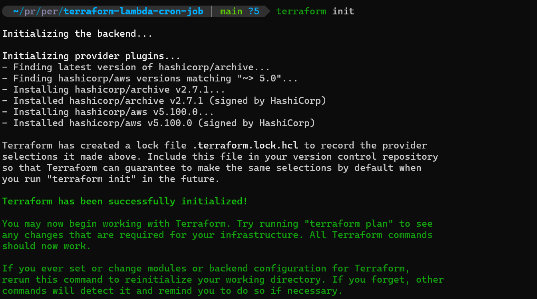Click "(signed by HashiCorp)" on the archive v2.7.1 line
This screenshot has height=299, width=537.
pos(270,101)
